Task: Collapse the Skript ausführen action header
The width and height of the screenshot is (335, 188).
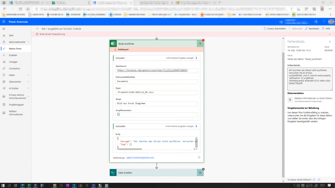Action: click(x=157, y=43)
